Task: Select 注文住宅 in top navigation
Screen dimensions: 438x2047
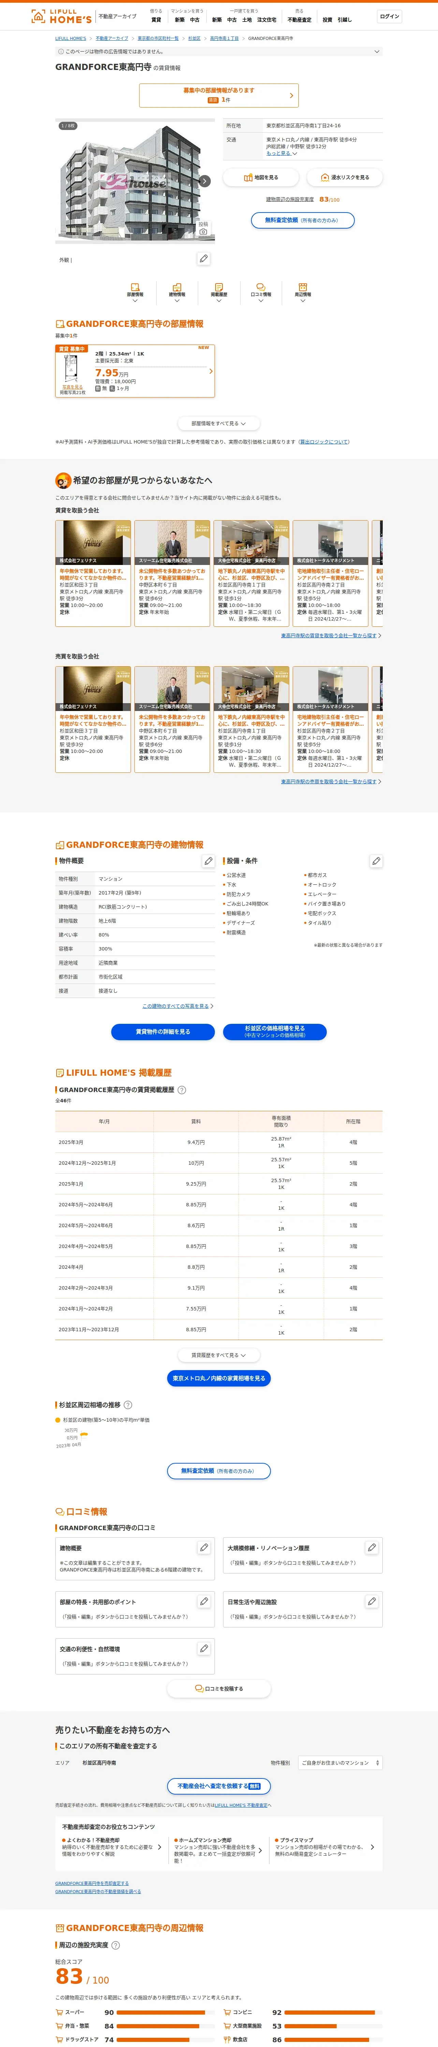Action: (266, 20)
